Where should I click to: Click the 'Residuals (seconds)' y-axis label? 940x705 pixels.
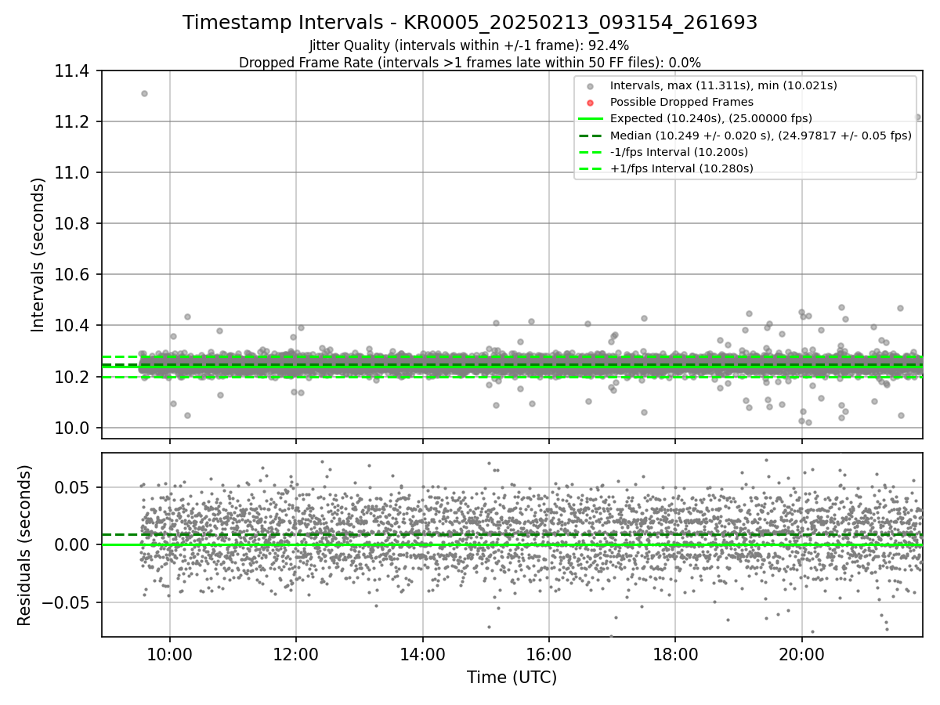point(25,545)
